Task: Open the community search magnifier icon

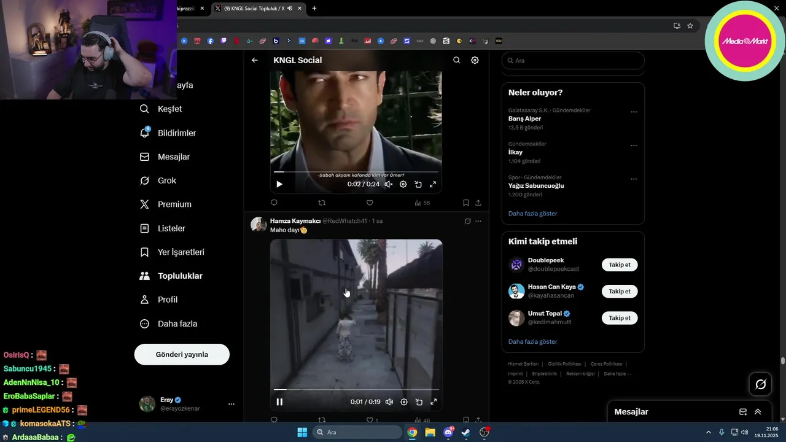Action: point(457,60)
